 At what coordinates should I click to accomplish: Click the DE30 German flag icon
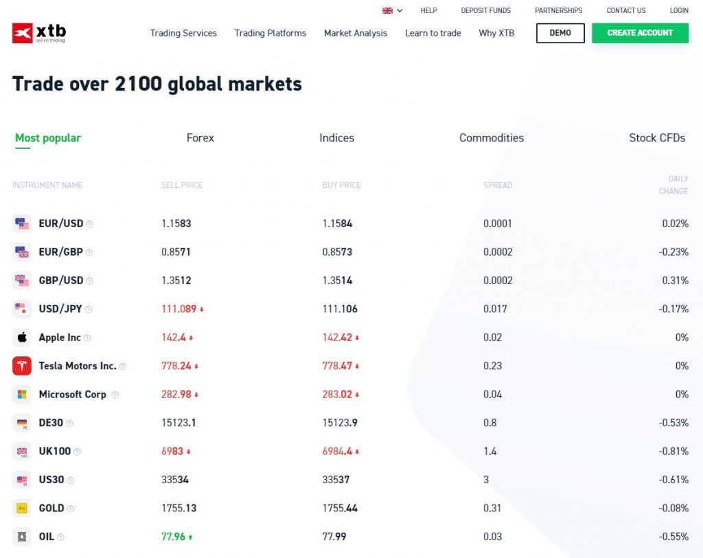coord(21,423)
